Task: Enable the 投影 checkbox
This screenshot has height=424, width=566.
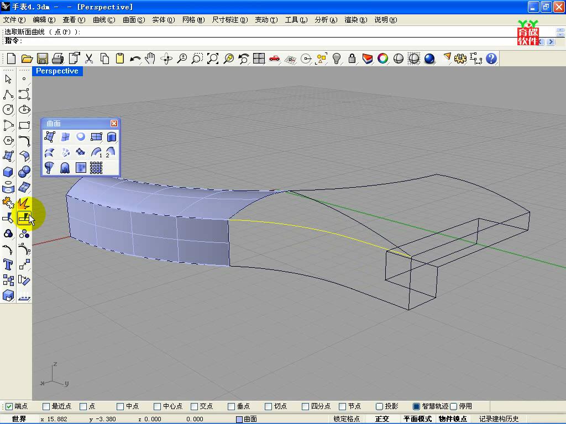Action: click(x=379, y=406)
